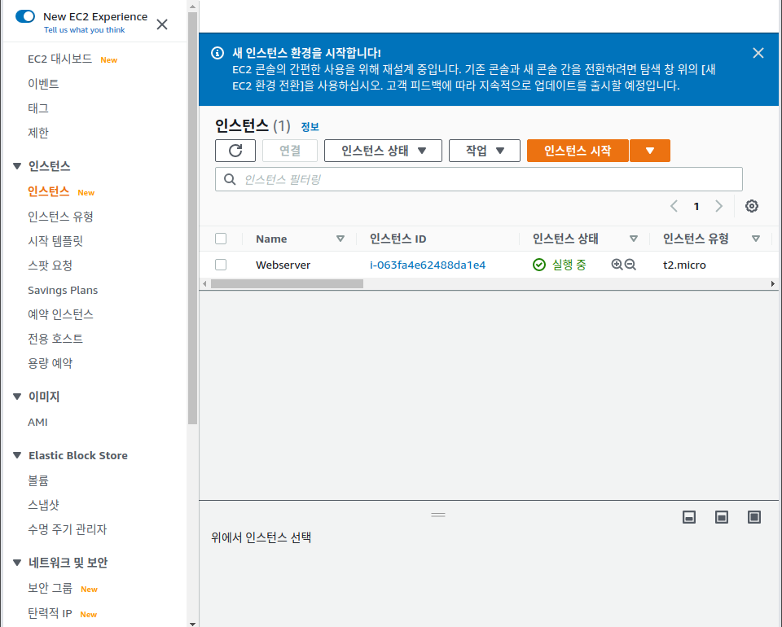This screenshot has width=782, height=627.
Task: Open the launch instance split-button arrow
Action: [x=650, y=151]
